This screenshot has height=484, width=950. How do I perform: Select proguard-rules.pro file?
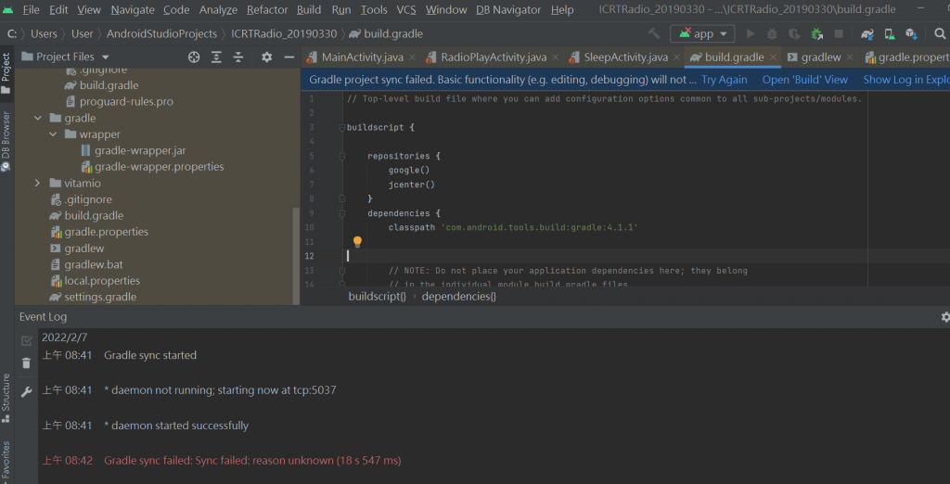(x=126, y=102)
